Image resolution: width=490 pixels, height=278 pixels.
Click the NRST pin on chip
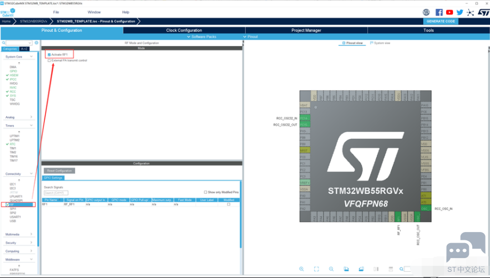tap(305, 151)
